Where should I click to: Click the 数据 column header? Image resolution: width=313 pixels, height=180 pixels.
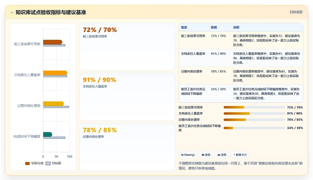click(214, 27)
